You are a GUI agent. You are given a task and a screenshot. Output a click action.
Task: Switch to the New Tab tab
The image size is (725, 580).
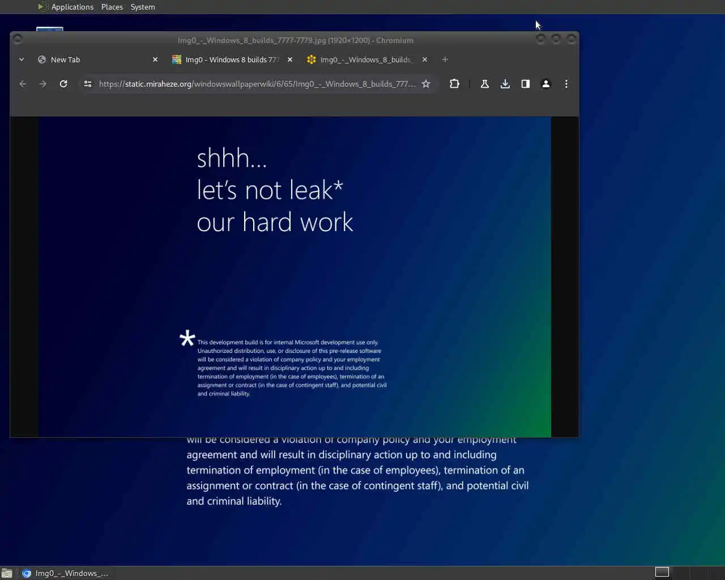pyautogui.click(x=97, y=59)
